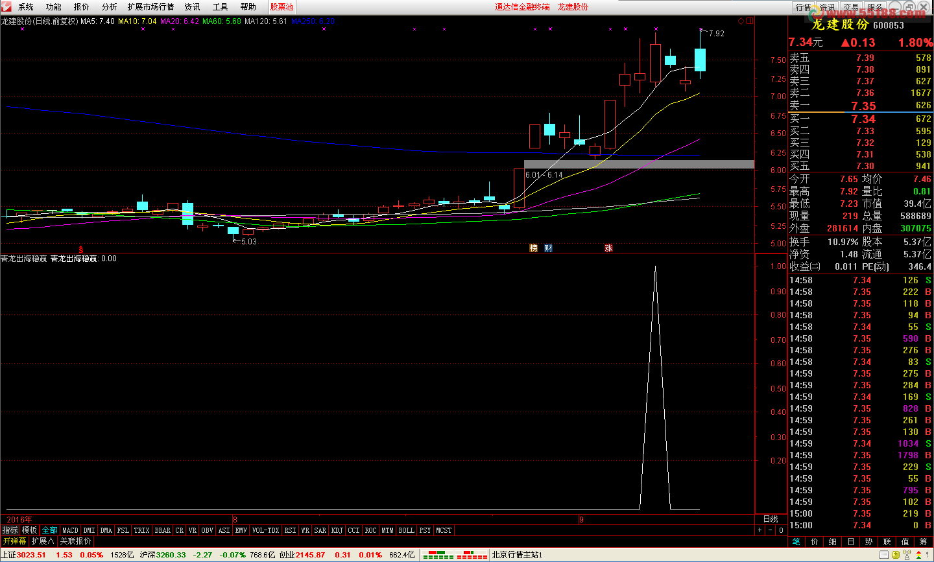Switch indicator to CCI
Screen dimensions: 934x562
(354, 530)
